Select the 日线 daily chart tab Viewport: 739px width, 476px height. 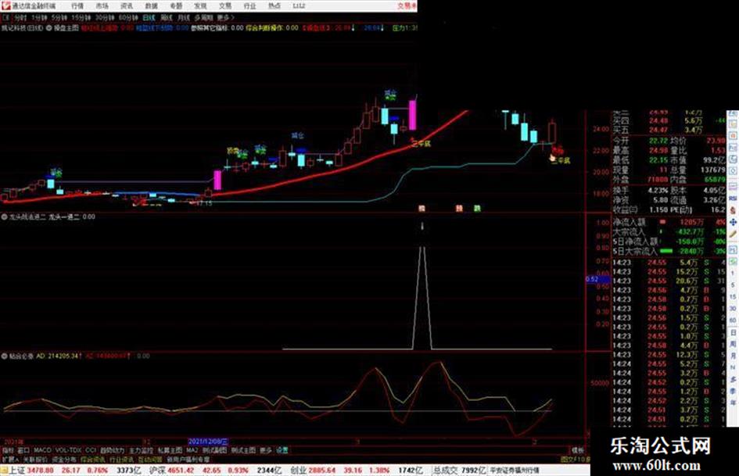149,18
